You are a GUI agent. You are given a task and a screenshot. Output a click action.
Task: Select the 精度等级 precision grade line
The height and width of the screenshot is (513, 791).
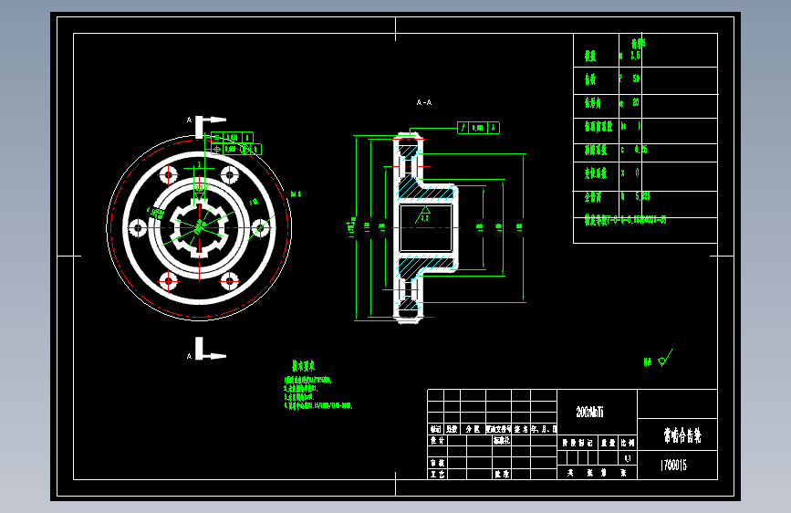(626, 220)
